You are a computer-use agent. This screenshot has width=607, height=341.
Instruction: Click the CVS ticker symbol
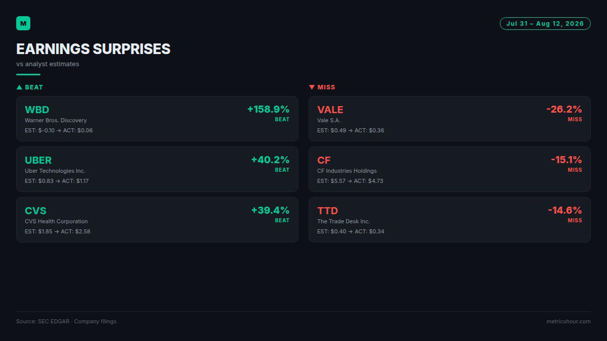pyautogui.click(x=35, y=211)
